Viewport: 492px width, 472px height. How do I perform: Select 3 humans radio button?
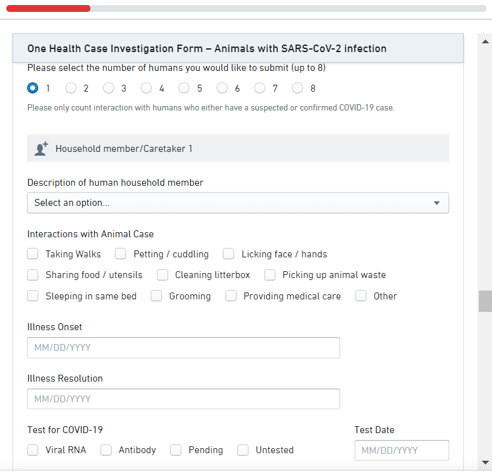(109, 88)
